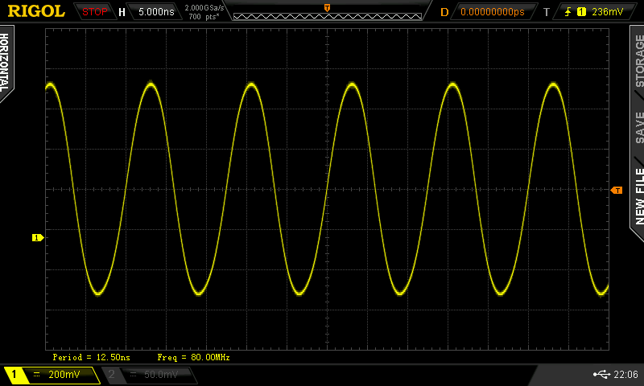Click the 2.000GSa/s sample rate readout

point(204,8)
